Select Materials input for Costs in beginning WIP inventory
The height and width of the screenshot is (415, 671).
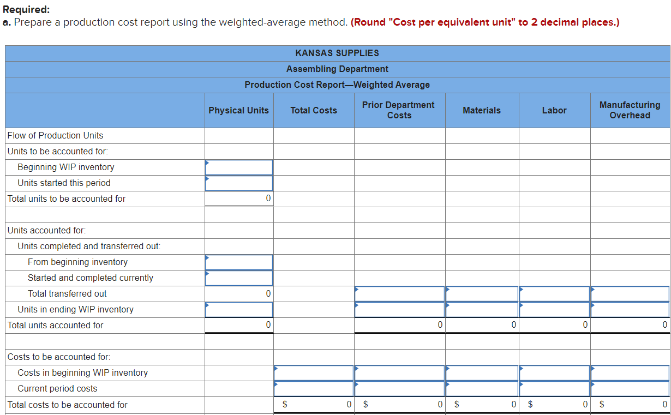click(x=482, y=372)
